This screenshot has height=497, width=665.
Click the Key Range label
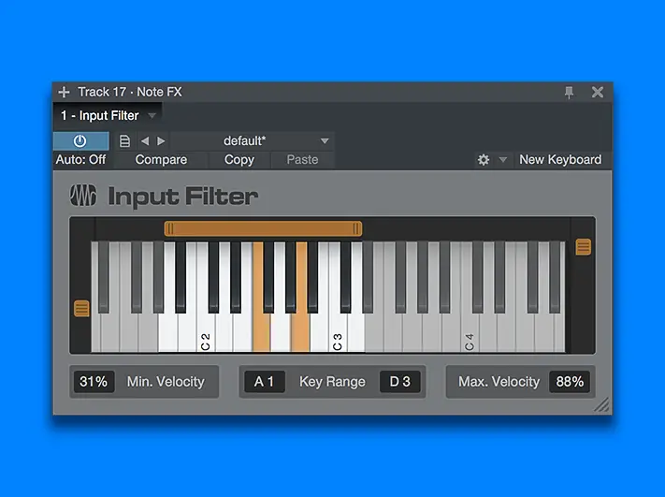pyautogui.click(x=332, y=382)
